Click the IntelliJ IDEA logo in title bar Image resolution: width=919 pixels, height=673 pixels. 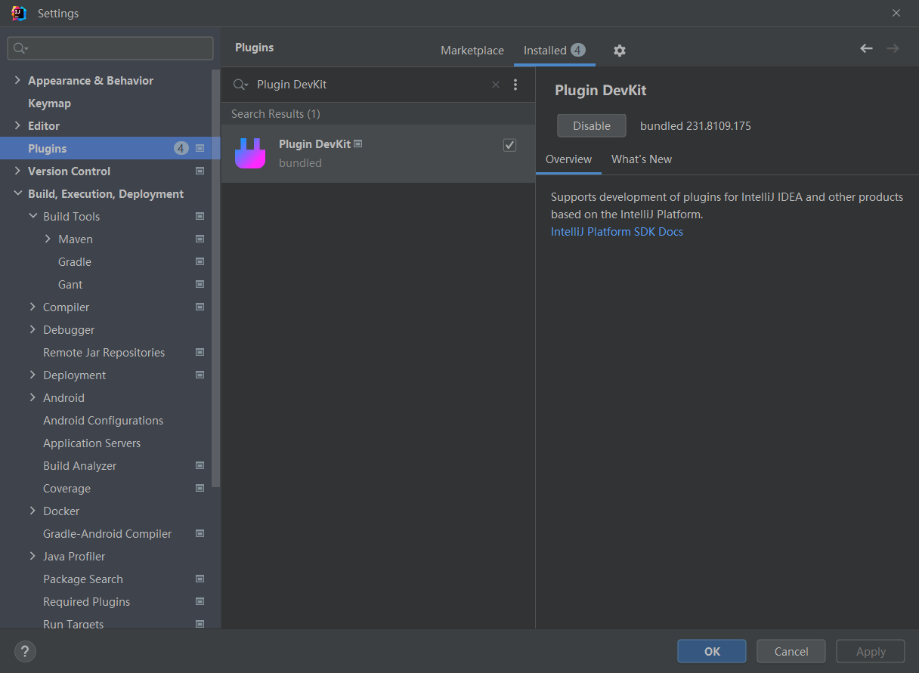[19, 13]
